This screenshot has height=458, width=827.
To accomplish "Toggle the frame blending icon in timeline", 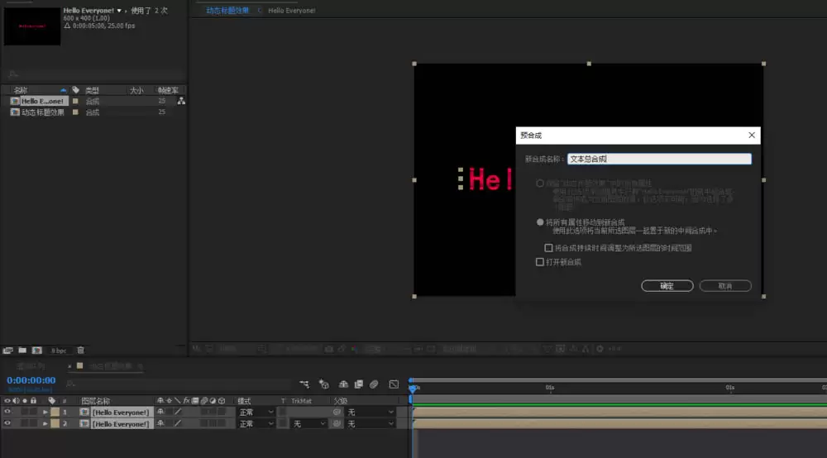I will (359, 384).
